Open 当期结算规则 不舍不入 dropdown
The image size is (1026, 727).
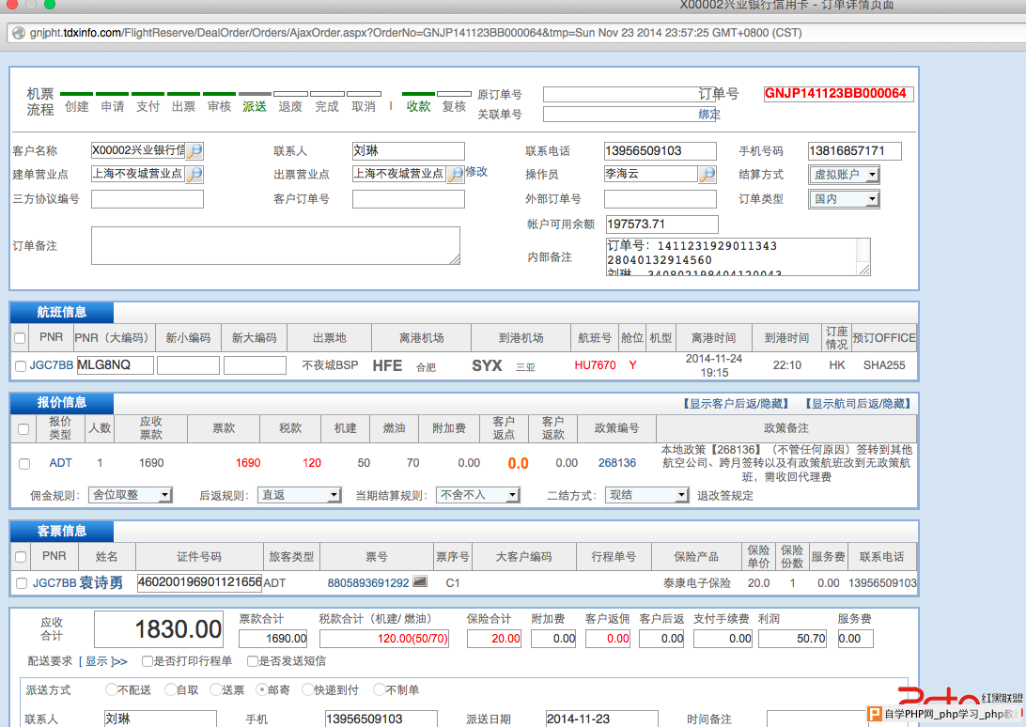[x=477, y=495]
